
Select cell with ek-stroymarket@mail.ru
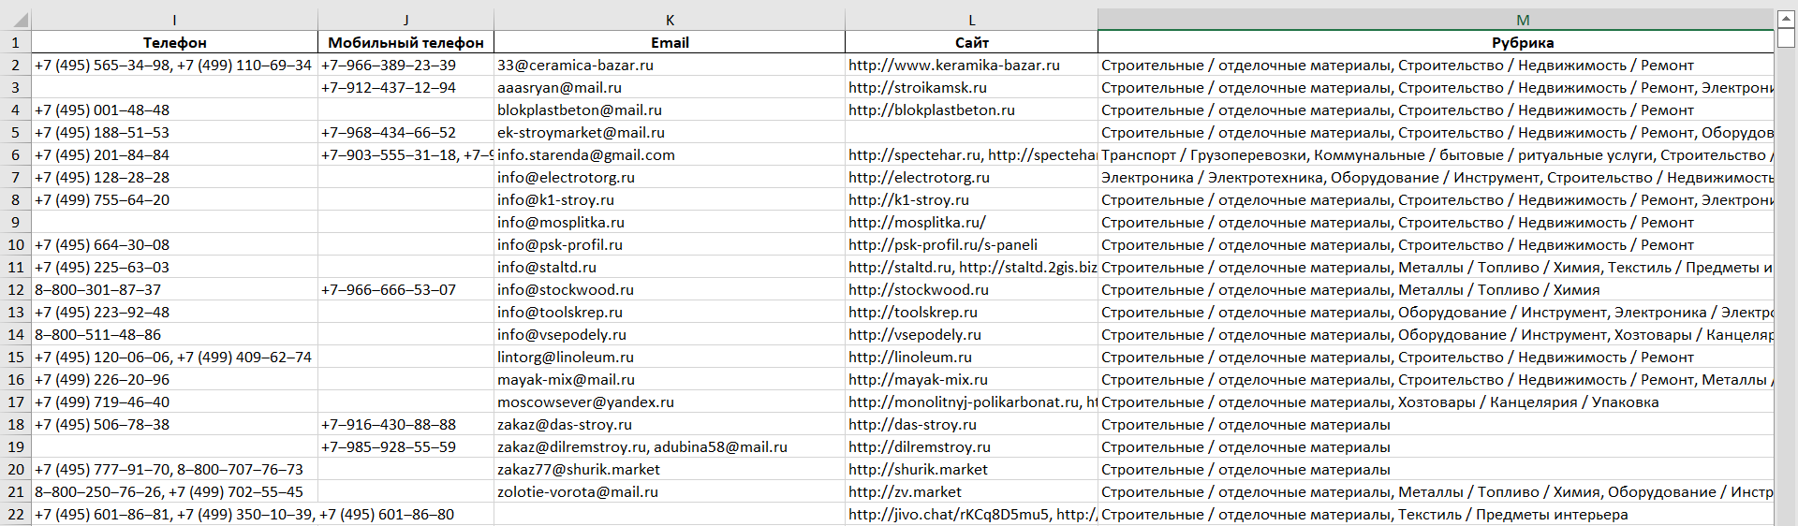[670, 132]
